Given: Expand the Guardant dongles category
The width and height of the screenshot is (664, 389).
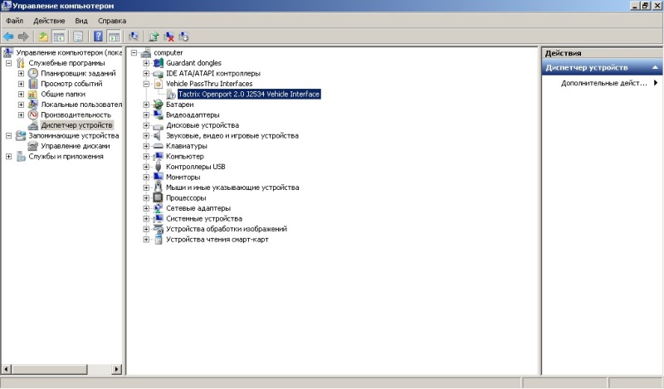Looking at the screenshot, I should pyautogui.click(x=146, y=63).
